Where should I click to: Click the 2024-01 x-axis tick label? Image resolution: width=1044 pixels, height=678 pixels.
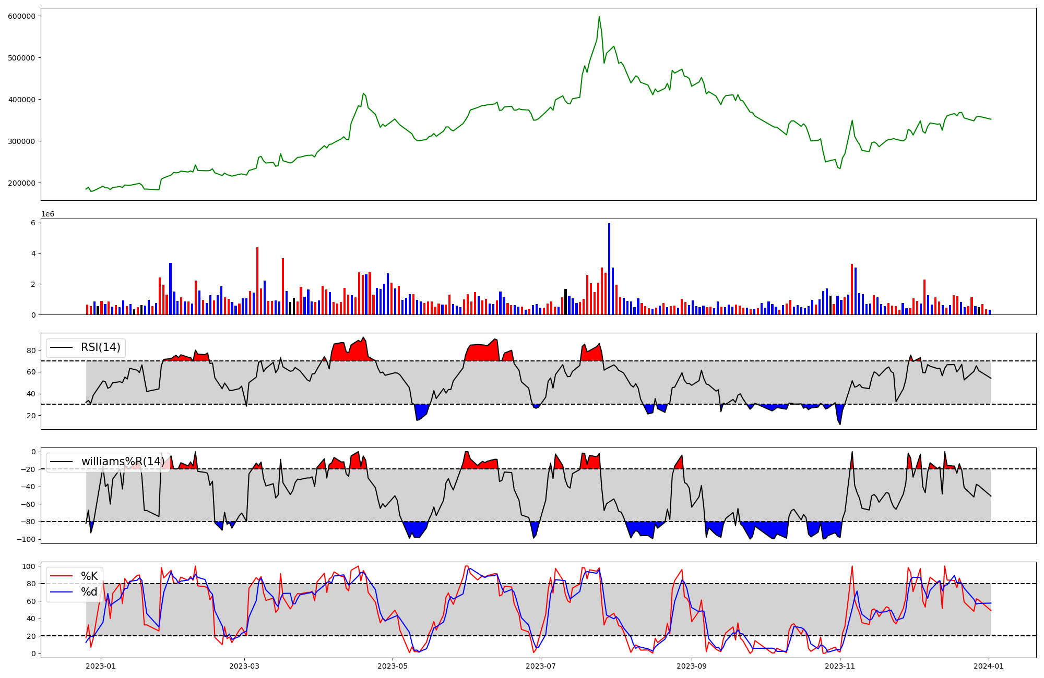(x=989, y=666)
